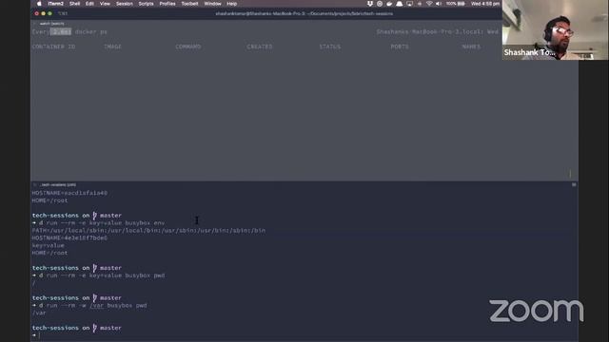The height and width of the screenshot is (342, 609).
Task: Open the Shell menu
Action: pos(74,4)
